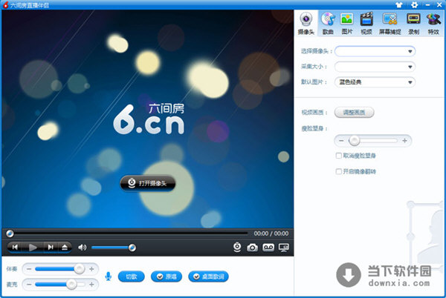Click the 调整画质 adjust quality button
This screenshot has height=298, width=446.
354,112
